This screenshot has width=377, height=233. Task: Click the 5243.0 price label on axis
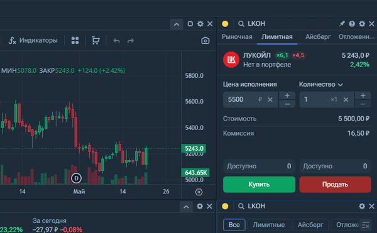click(x=194, y=148)
